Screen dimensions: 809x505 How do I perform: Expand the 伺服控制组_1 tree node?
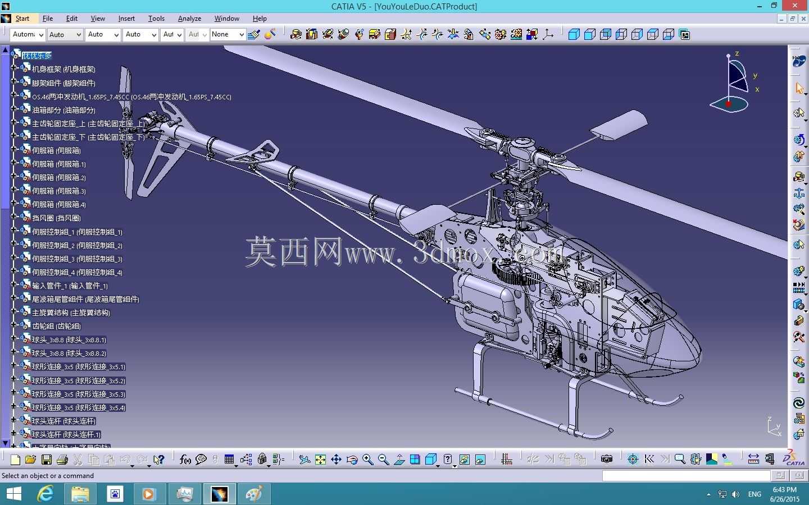[15, 231]
